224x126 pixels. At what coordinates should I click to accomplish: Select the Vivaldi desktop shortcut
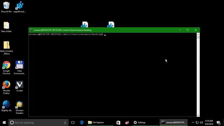(x=20, y=86)
